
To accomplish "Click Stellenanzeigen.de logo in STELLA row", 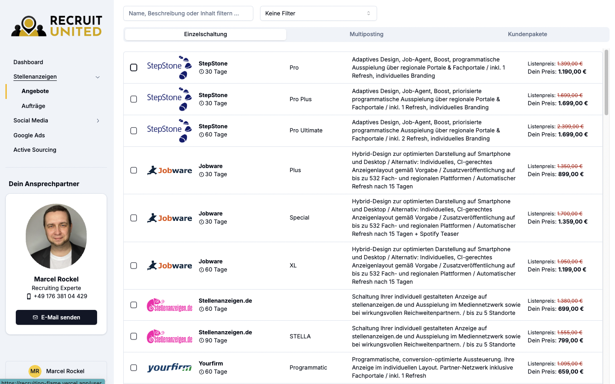I will [x=170, y=337].
